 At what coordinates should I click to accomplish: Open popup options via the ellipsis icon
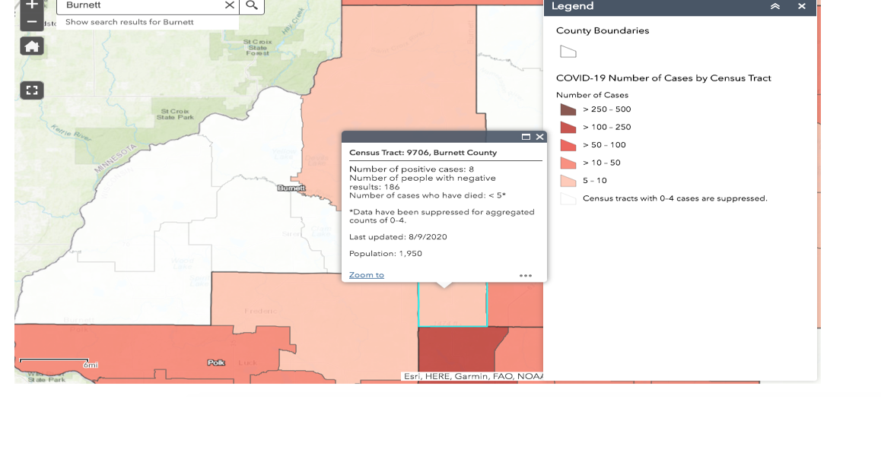coord(526,275)
